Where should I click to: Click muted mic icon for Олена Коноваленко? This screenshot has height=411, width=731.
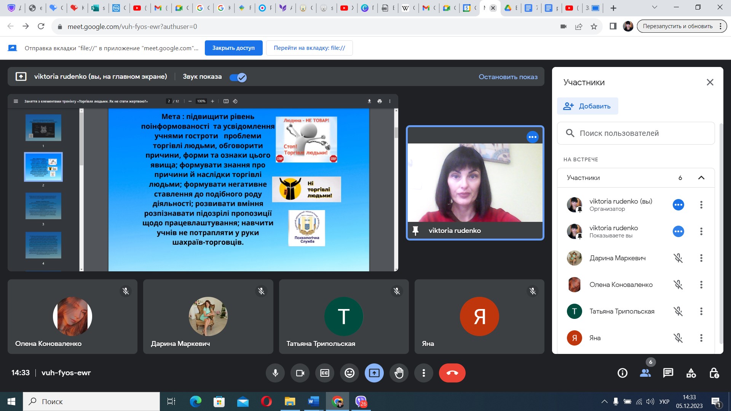pos(678,285)
